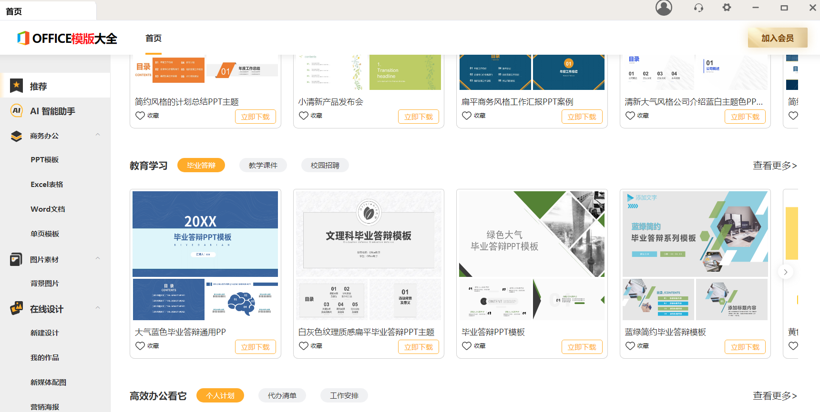This screenshot has width=820, height=412.
Task: Open 新建设计 in sidebar
Action: 45,333
